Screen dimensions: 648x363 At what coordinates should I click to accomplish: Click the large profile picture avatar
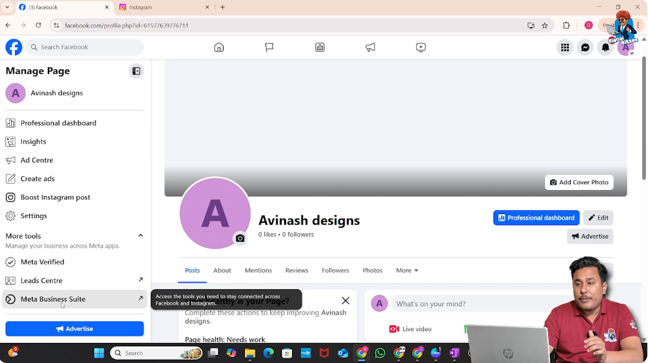coord(215,213)
